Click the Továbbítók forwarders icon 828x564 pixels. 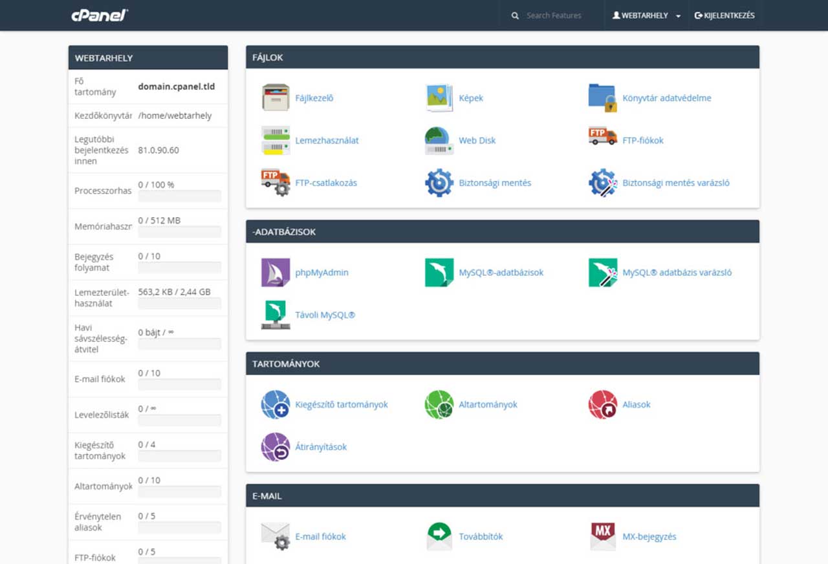439,537
